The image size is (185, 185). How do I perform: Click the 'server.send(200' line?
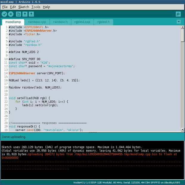click(49, 130)
